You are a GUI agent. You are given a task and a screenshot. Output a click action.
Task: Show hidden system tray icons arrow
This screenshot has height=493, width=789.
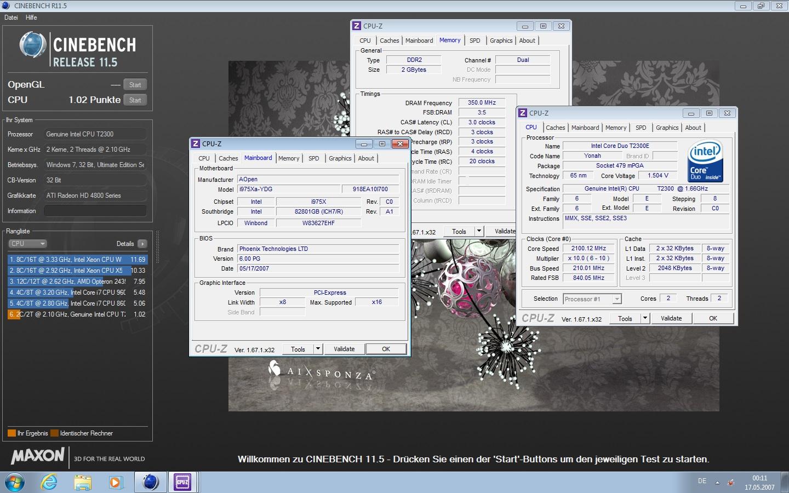(717, 483)
